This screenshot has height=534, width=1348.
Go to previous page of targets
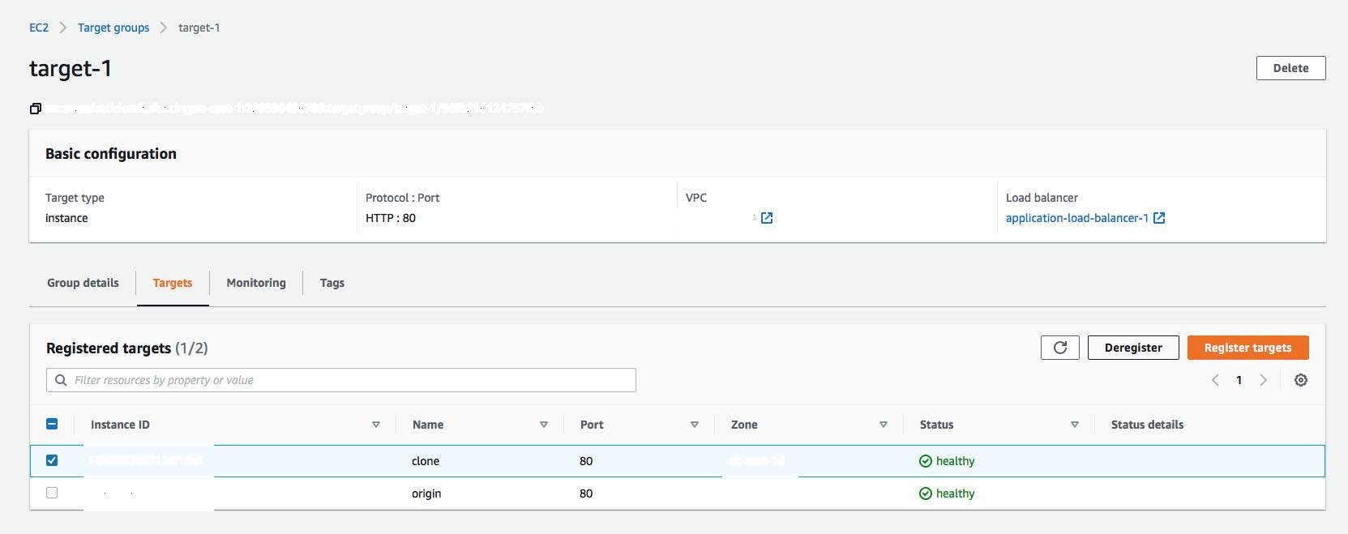1215,380
